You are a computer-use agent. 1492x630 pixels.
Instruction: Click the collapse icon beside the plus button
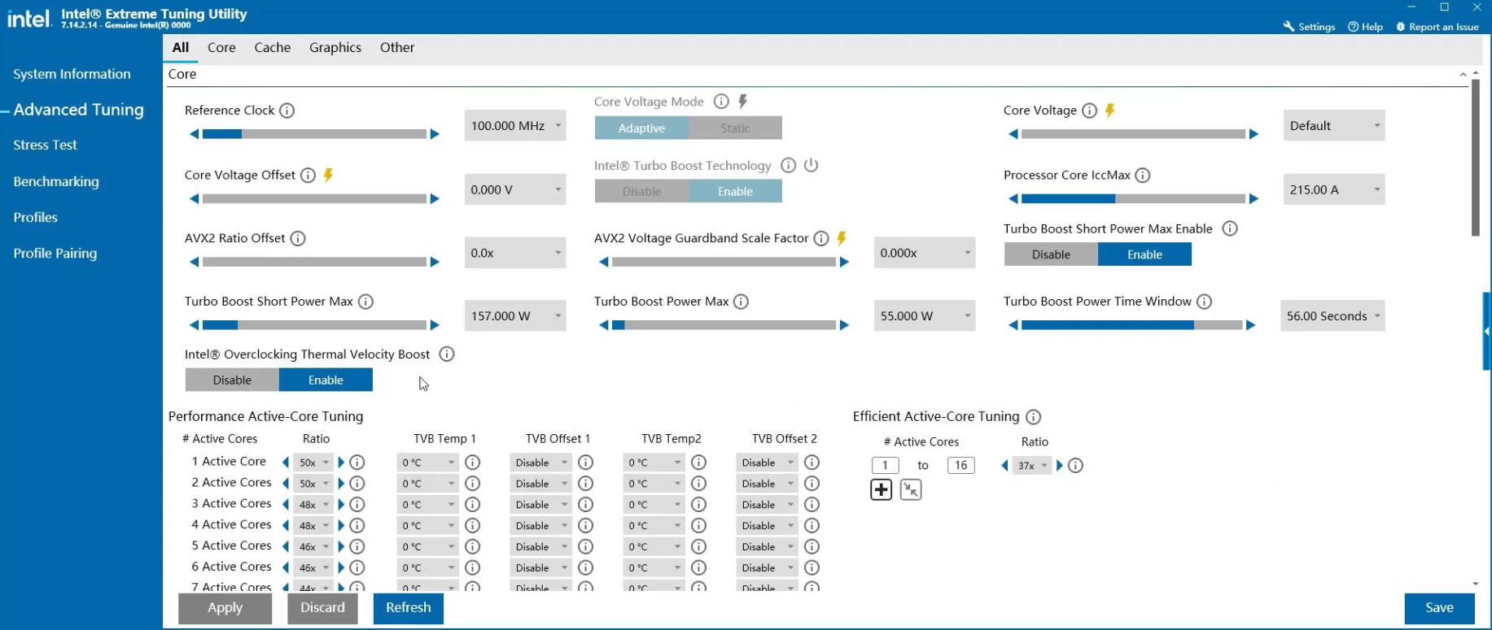(x=911, y=489)
